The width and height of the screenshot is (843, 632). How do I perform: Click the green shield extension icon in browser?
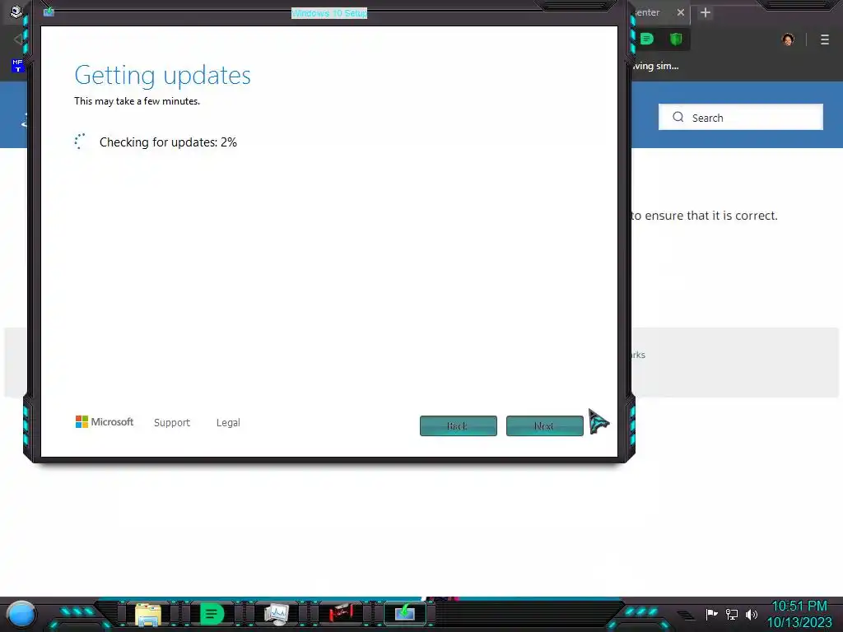[x=676, y=39]
